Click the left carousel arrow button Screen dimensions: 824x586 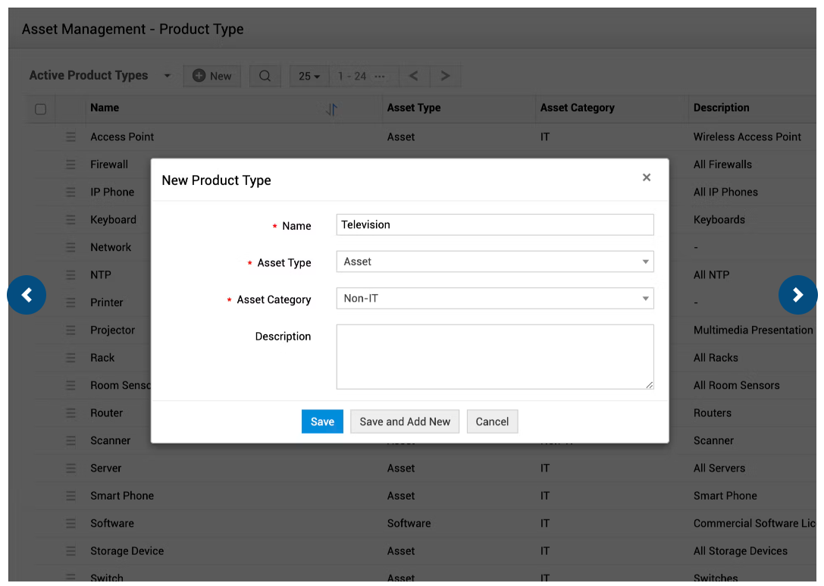click(27, 295)
